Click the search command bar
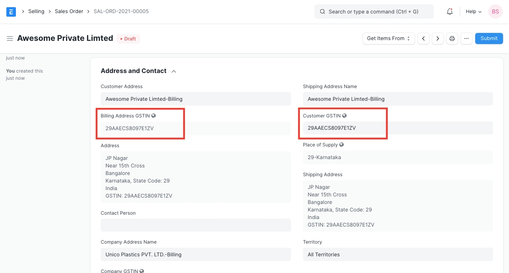The width and height of the screenshot is (509, 273). 374,12
